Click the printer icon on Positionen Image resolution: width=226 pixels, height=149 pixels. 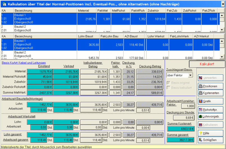click(200, 86)
